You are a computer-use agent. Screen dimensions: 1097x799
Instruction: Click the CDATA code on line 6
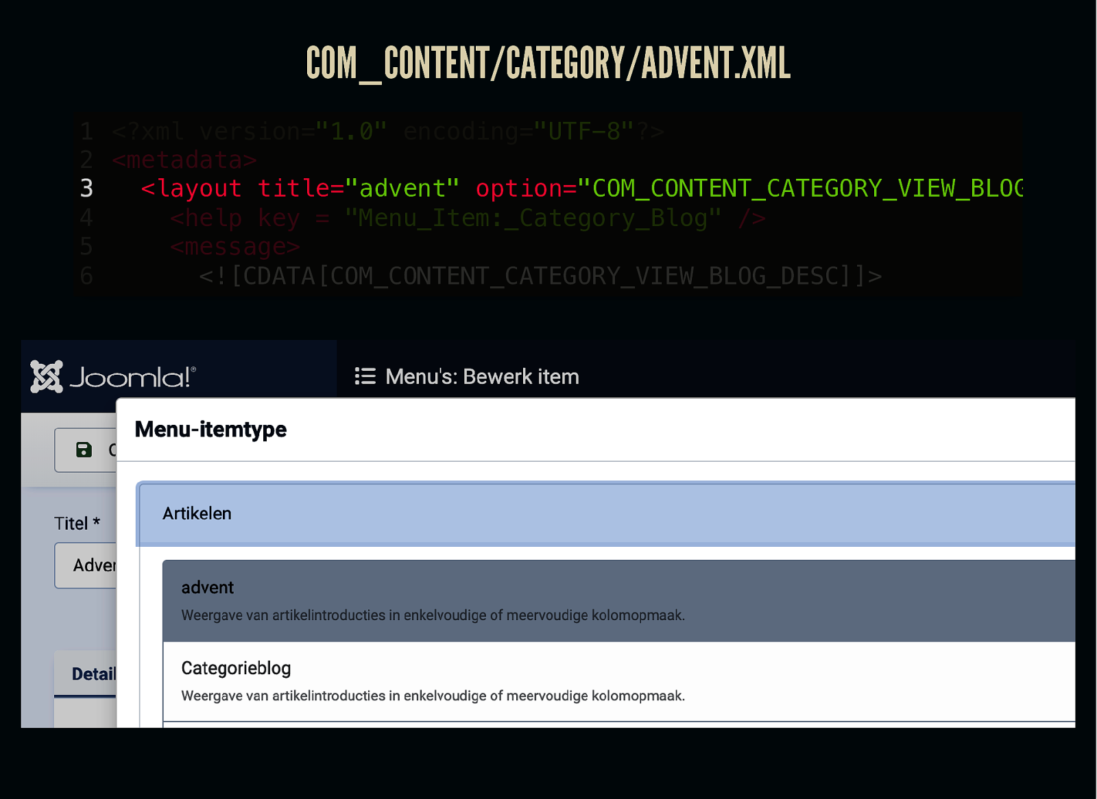(540, 276)
